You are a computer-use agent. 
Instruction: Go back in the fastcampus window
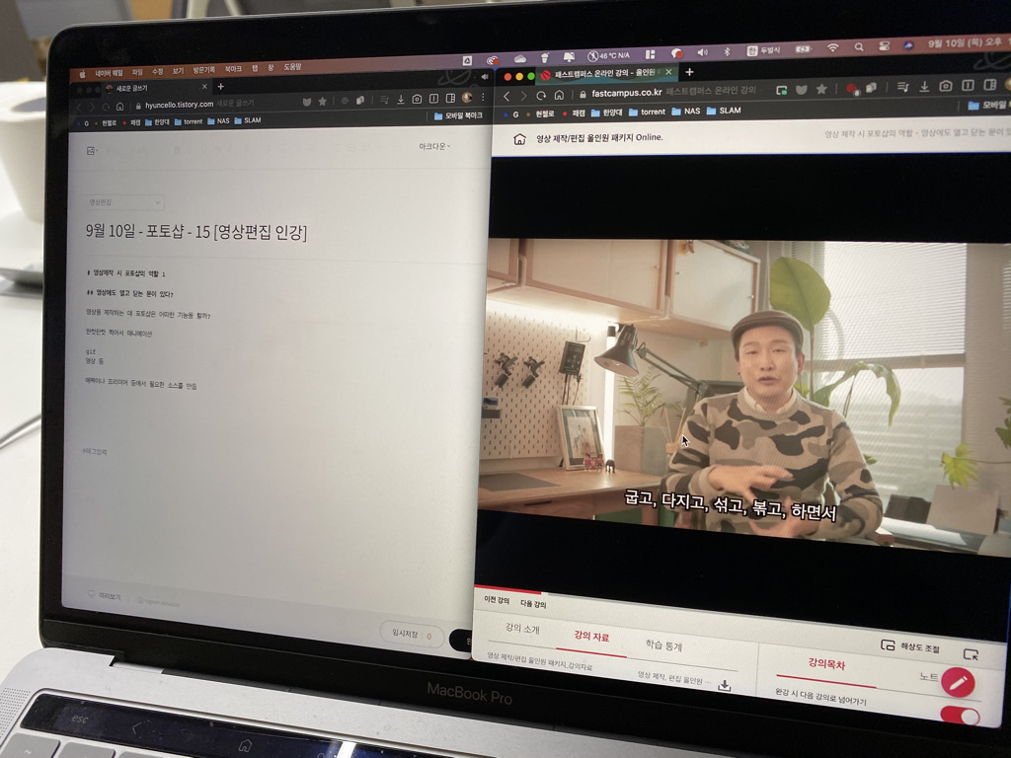(506, 96)
